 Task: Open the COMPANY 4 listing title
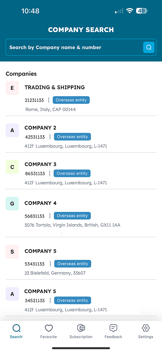(41, 203)
